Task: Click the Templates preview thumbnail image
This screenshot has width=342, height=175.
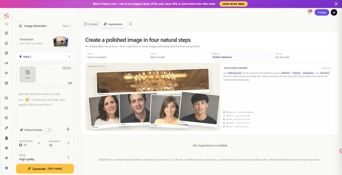Action: point(61,42)
